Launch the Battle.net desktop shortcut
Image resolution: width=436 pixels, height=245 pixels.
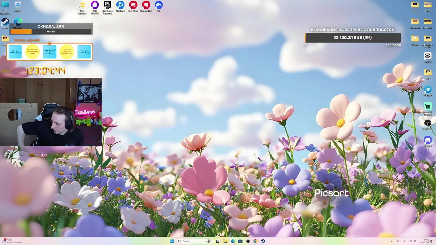tap(120, 6)
